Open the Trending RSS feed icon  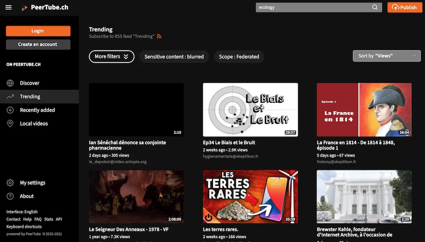(159, 36)
